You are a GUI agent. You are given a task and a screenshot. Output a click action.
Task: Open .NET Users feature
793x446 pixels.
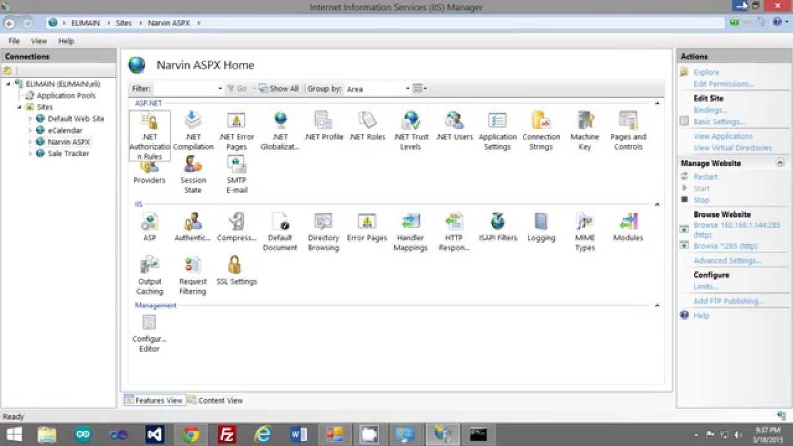tap(454, 126)
